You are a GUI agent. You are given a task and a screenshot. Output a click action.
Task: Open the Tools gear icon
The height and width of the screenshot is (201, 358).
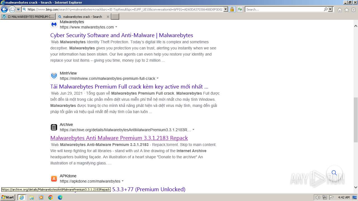pyautogui.click(x=354, y=10)
